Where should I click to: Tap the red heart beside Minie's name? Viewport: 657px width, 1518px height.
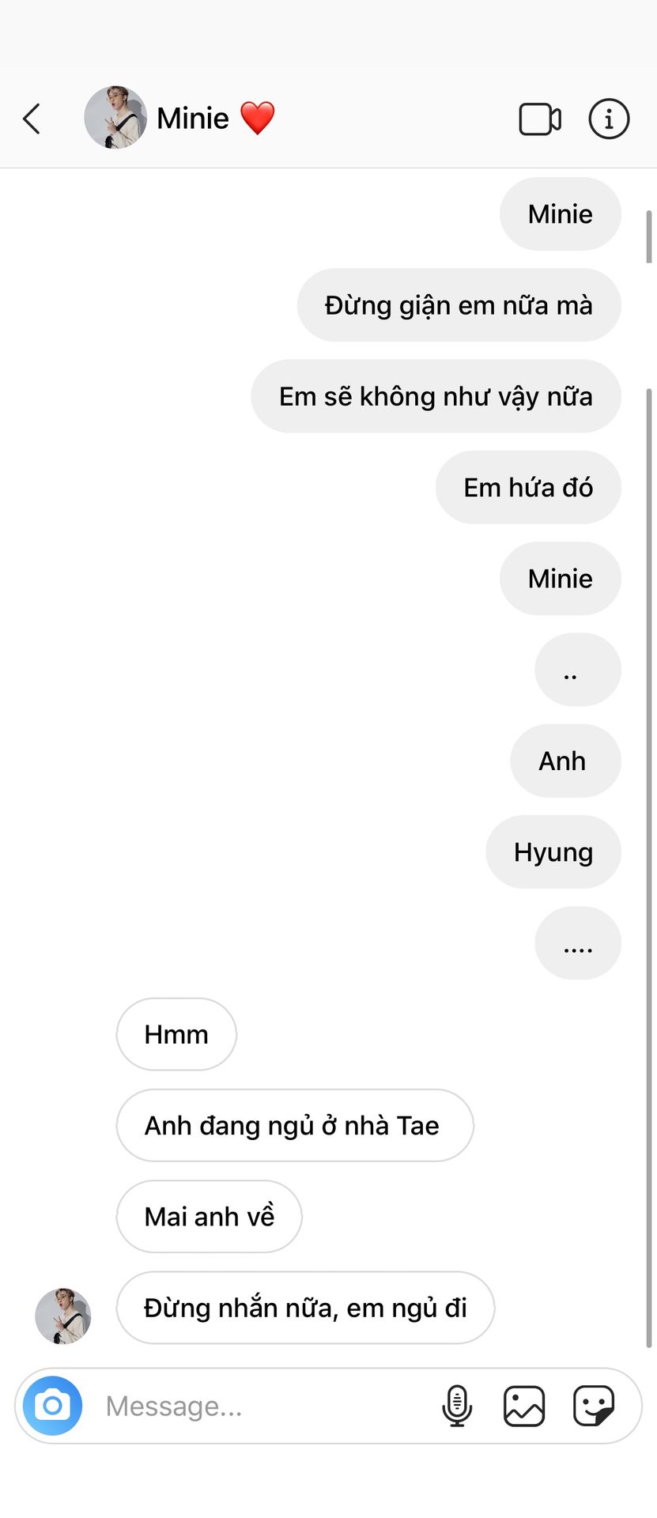click(258, 119)
